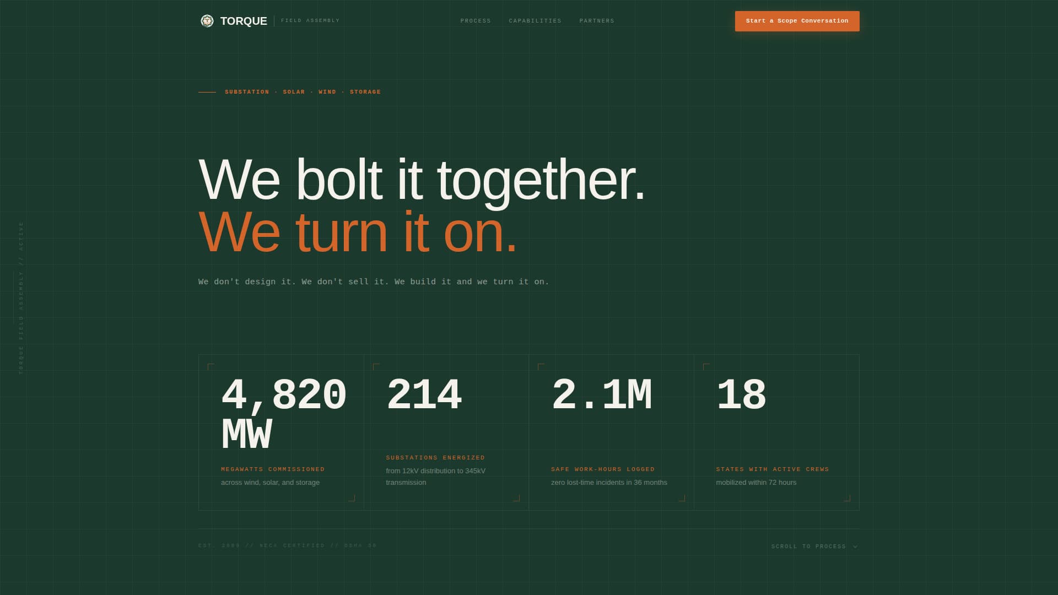Select WIND in the eyebrow tagline
This screenshot has width=1058, height=595.
pos(328,92)
